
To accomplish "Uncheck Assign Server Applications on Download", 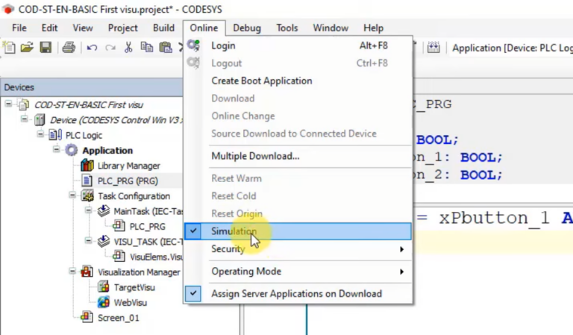I will click(295, 294).
